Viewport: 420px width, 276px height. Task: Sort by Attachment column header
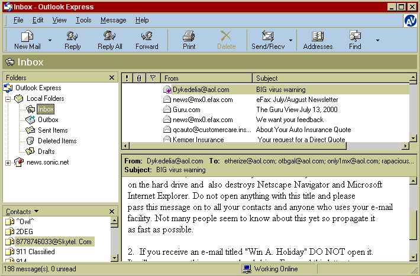tap(139, 78)
